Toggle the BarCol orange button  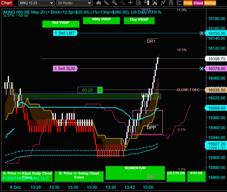point(210,3)
